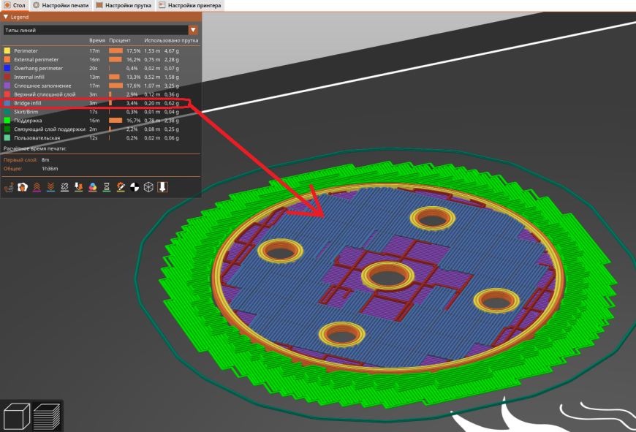Click the blue Overhang perimeter color swatch

click(x=7, y=68)
